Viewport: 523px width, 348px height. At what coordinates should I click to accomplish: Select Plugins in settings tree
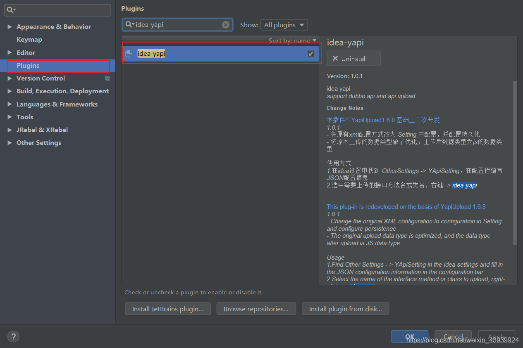click(28, 66)
